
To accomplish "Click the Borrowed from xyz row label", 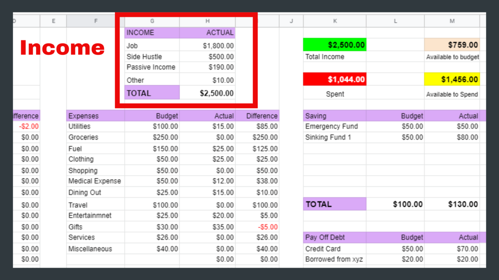I will coord(334,259).
